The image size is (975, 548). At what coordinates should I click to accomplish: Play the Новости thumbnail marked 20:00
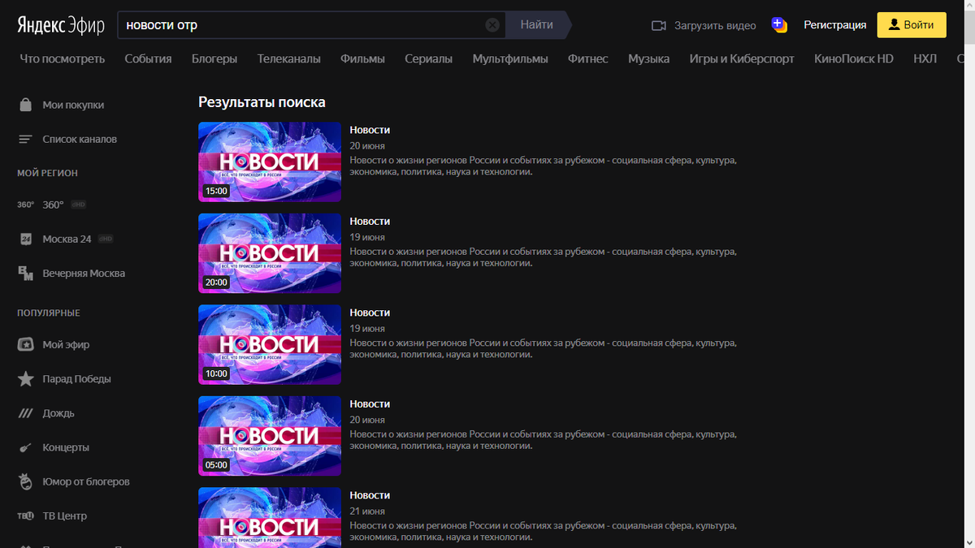[x=270, y=253]
